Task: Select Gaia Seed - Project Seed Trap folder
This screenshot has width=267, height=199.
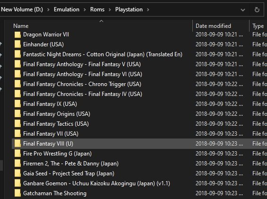Action: click(69, 173)
